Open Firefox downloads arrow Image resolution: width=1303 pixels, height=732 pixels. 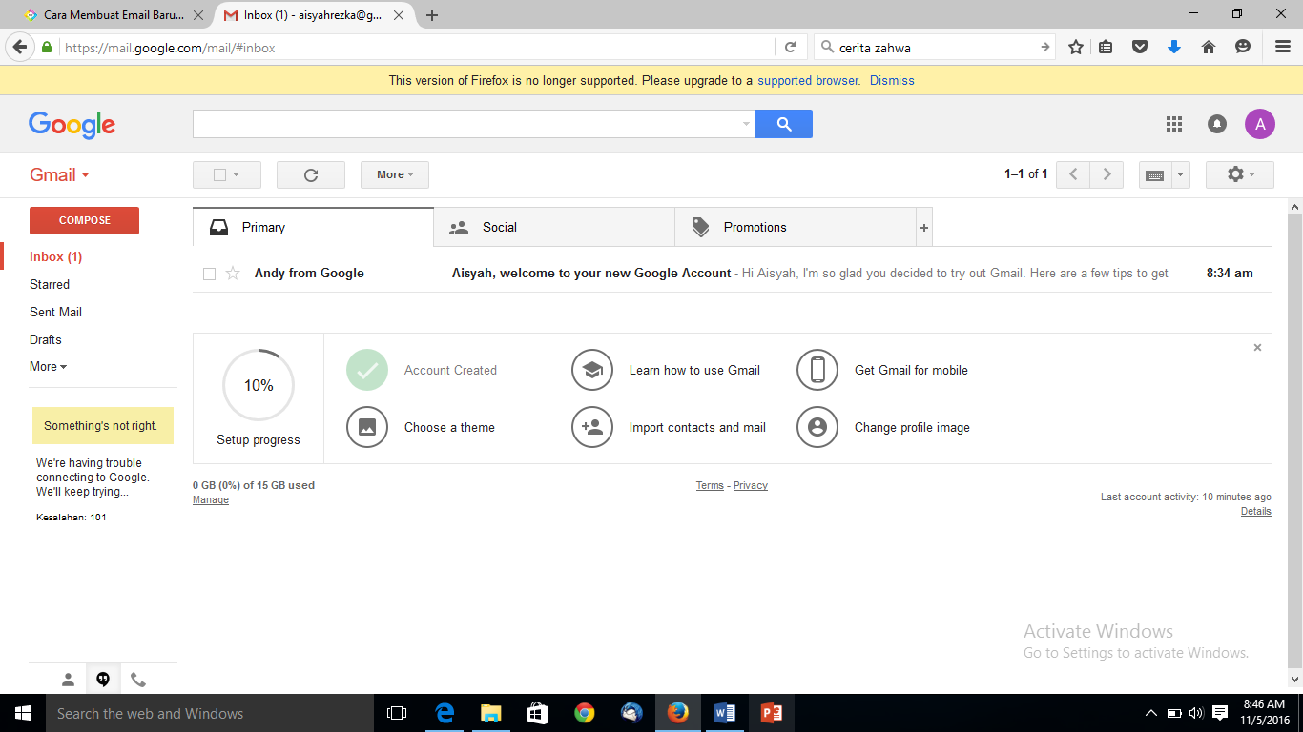[1174, 47]
